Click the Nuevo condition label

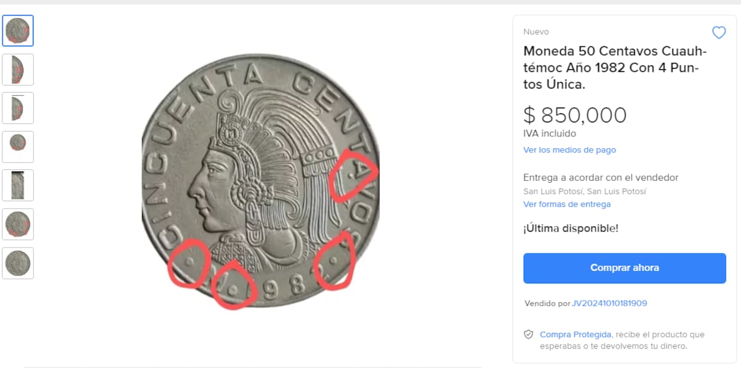pyautogui.click(x=535, y=31)
